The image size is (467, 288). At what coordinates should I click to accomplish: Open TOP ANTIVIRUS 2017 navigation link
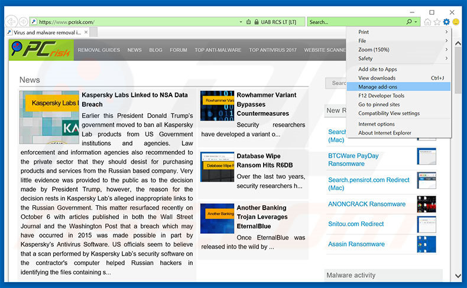click(x=273, y=50)
